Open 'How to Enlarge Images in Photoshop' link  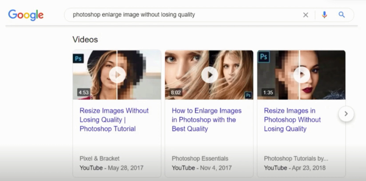[x=207, y=120]
